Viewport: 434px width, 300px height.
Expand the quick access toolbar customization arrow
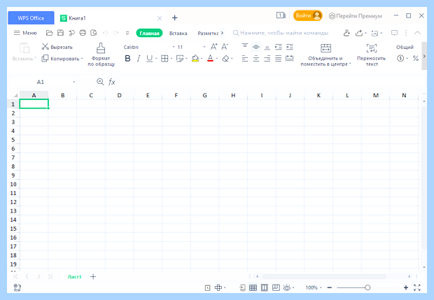(127, 33)
